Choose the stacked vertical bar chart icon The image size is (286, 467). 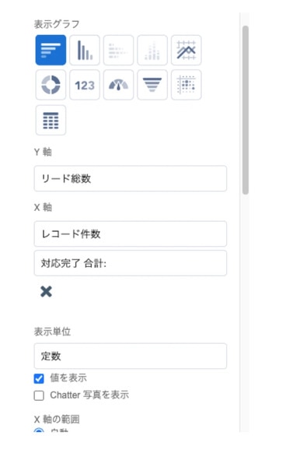point(152,50)
